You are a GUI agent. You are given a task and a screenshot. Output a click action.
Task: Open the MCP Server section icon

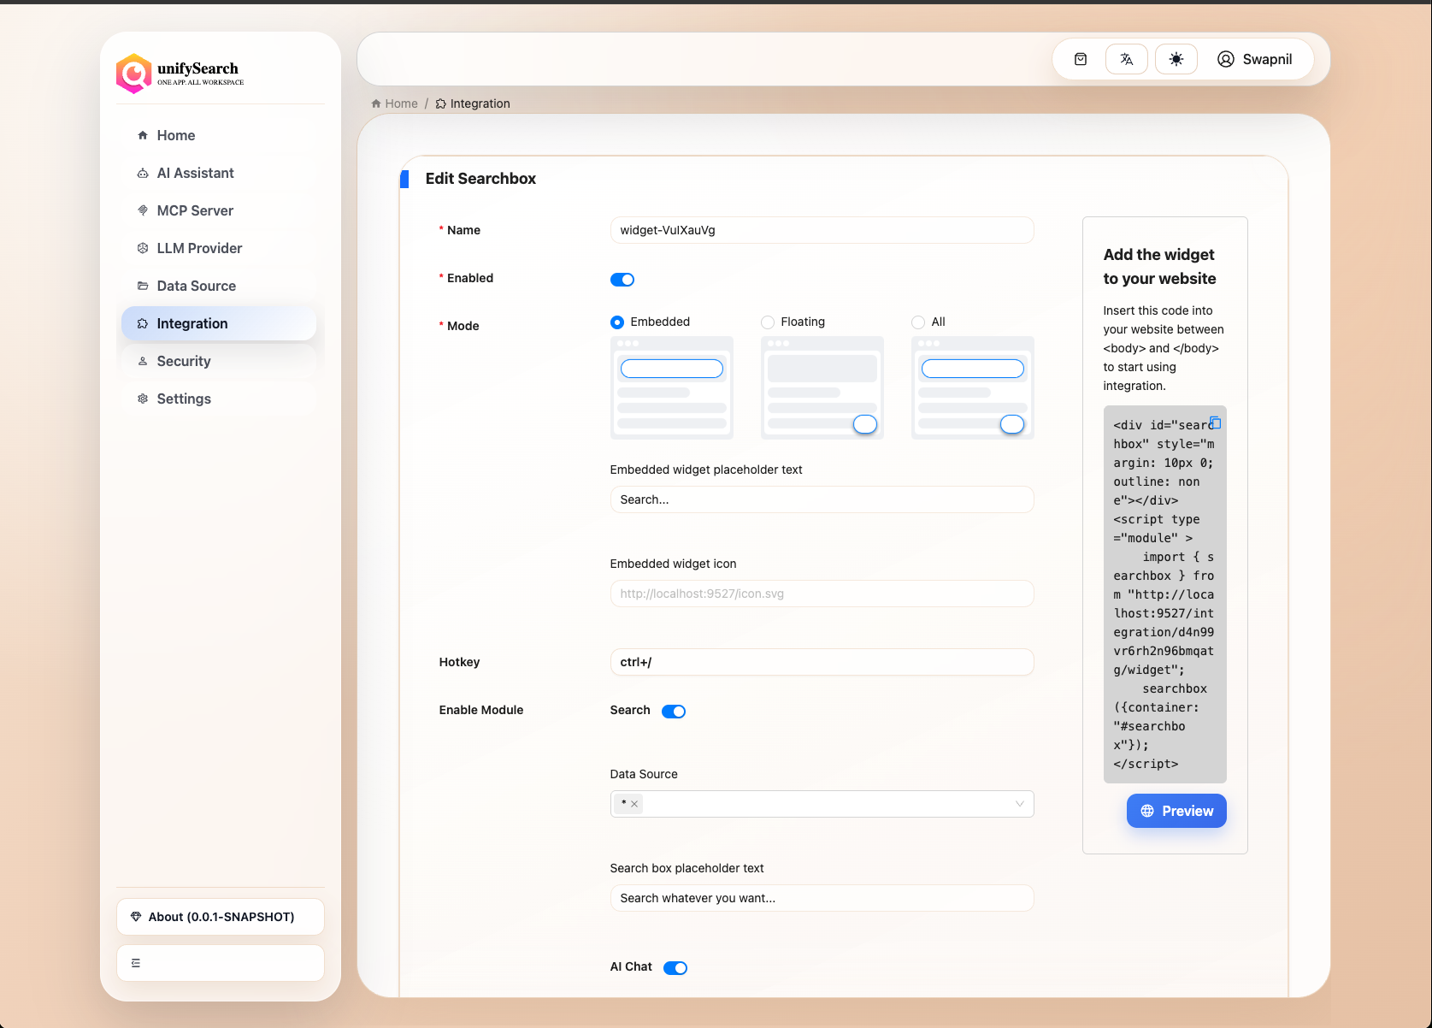[x=142, y=210]
